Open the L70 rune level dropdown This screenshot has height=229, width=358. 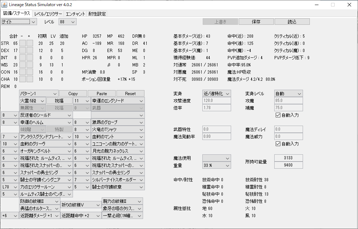[10, 187]
